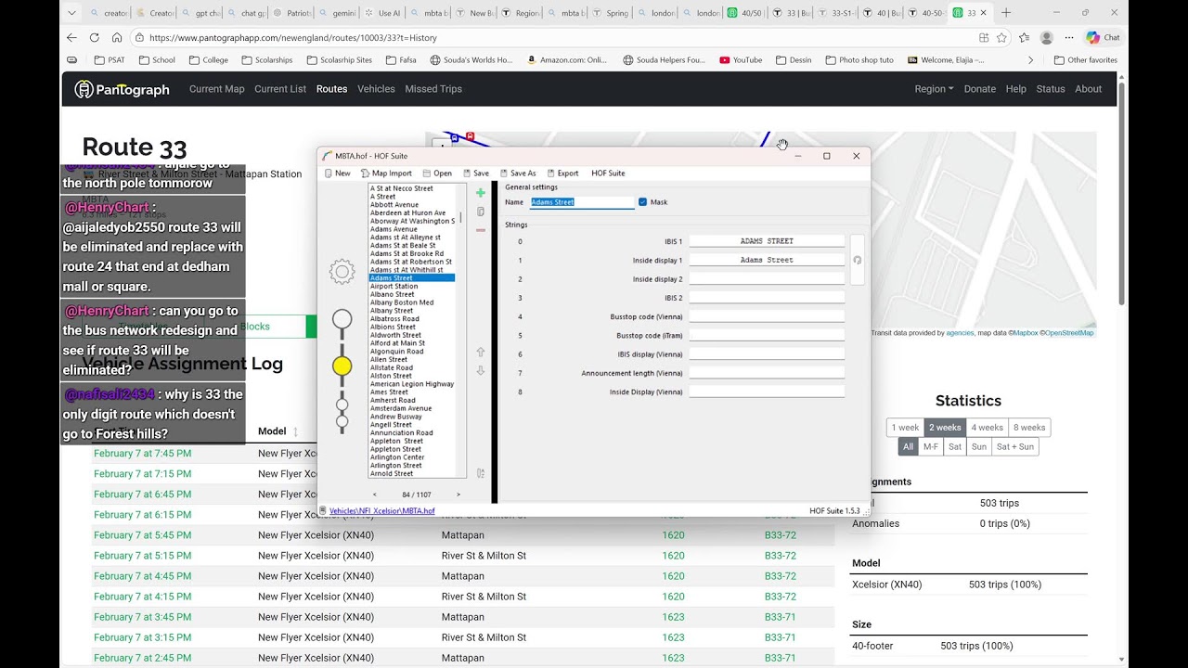Click the Name field containing Adams Street
The height and width of the screenshot is (668, 1188).
pos(582,202)
